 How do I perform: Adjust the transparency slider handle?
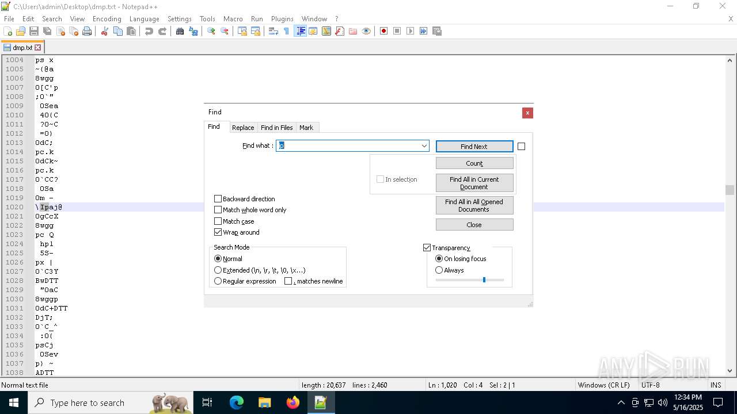click(484, 279)
